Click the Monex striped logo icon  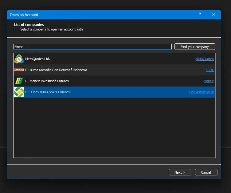pyautogui.click(x=19, y=81)
